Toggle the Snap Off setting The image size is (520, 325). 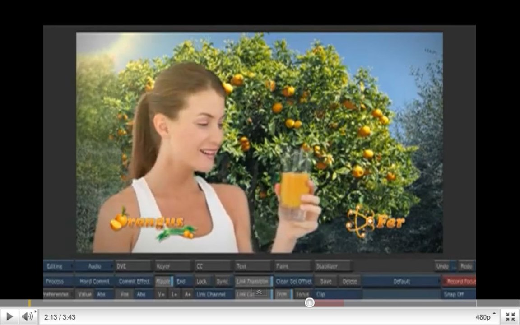pos(460,294)
